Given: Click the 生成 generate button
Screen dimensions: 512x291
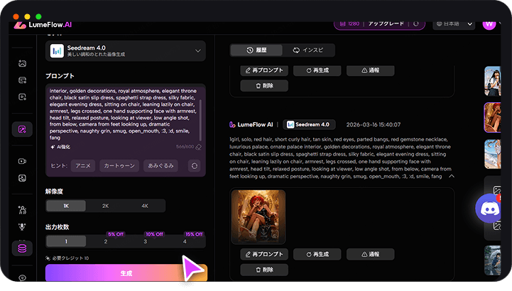Looking at the screenshot, I should coord(126,273).
